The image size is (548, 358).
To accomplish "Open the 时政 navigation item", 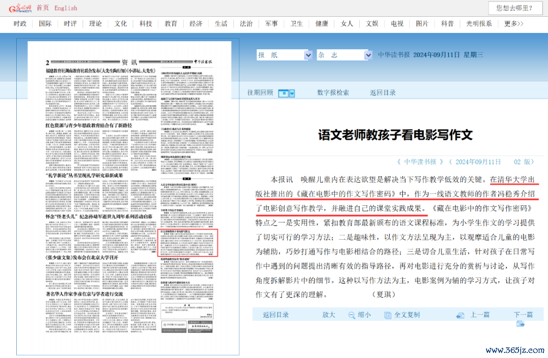I will click(20, 24).
